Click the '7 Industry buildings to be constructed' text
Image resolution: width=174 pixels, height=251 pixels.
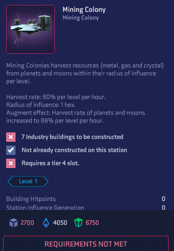(72, 137)
